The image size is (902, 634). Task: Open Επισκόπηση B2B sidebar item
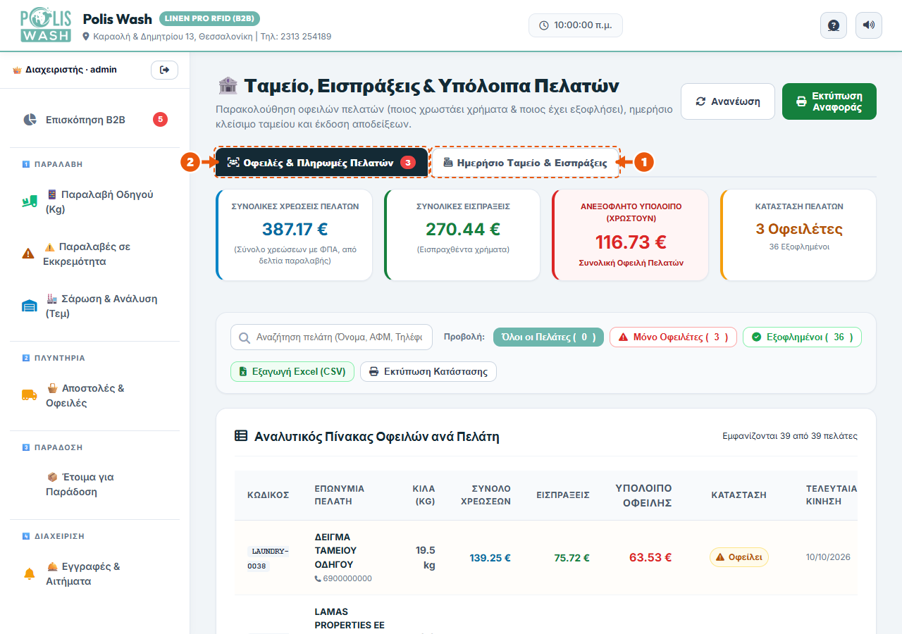click(x=94, y=120)
